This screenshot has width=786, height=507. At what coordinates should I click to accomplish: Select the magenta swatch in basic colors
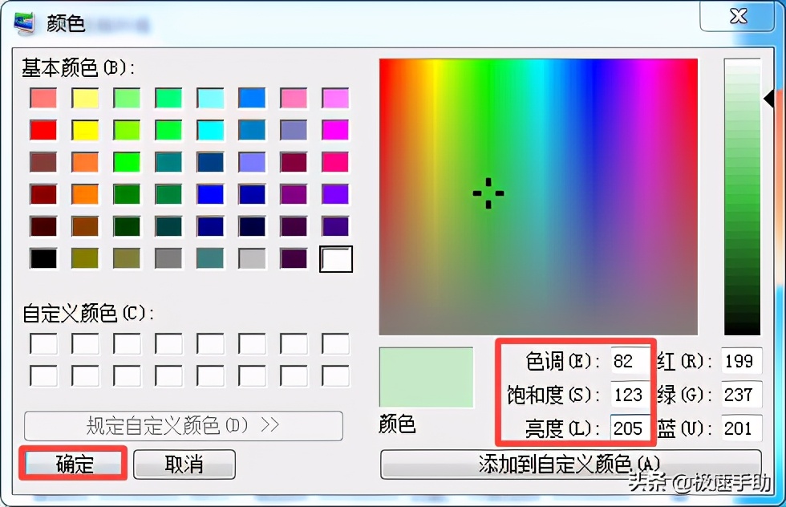pyautogui.click(x=335, y=130)
